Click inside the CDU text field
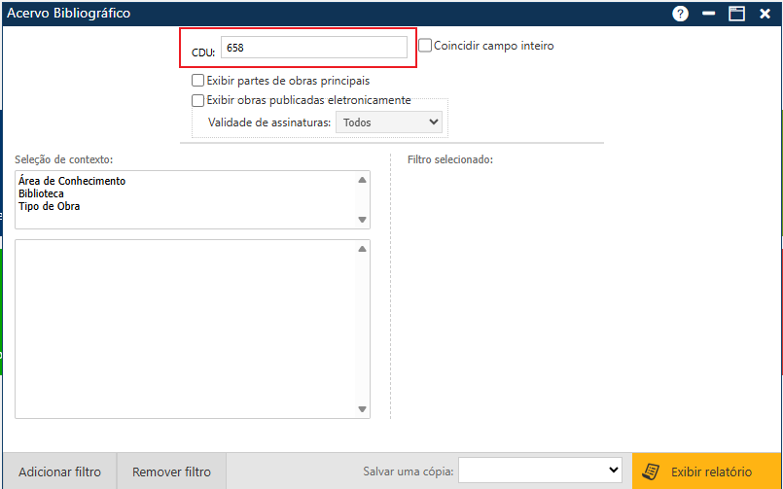 (x=313, y=47)
